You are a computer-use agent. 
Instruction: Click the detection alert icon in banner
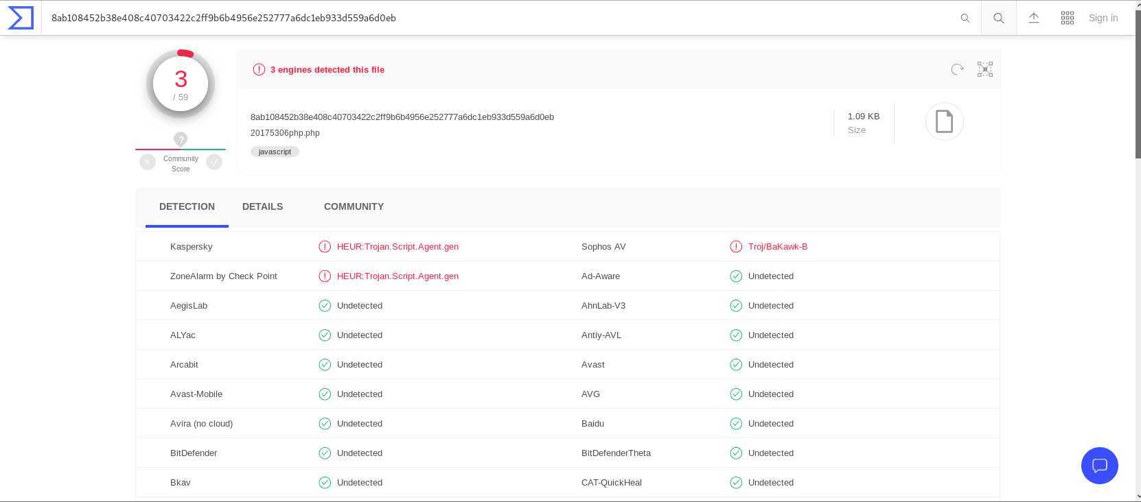259,69
